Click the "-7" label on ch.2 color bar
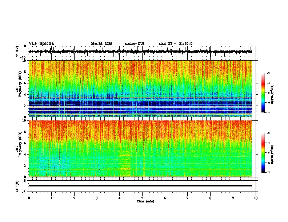 click(268, 172)
